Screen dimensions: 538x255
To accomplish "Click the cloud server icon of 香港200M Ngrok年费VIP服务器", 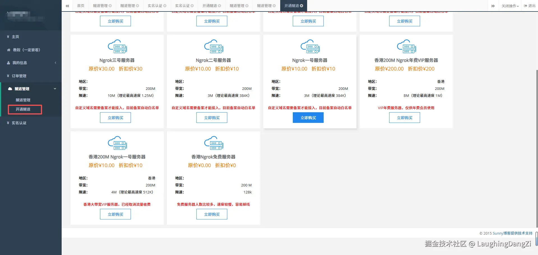I will point(406,46).
